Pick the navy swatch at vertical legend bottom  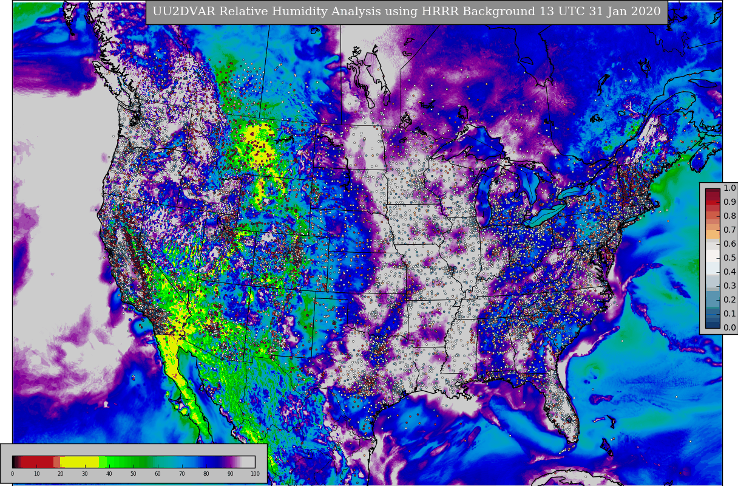[713, 325]
